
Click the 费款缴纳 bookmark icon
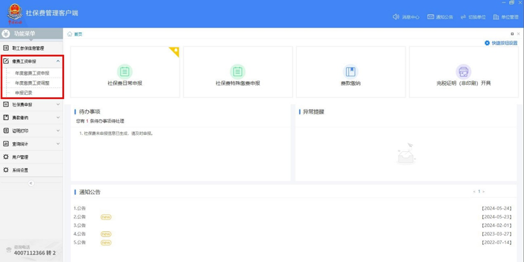(x=350, y=71)
